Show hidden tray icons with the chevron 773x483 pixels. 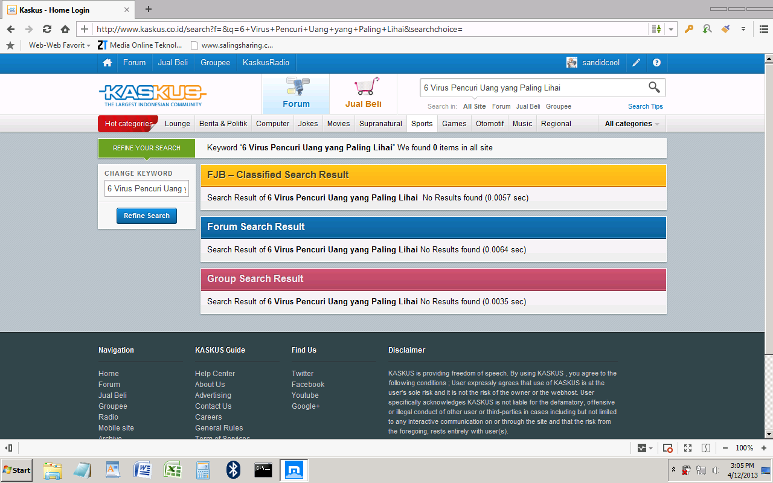673,469
